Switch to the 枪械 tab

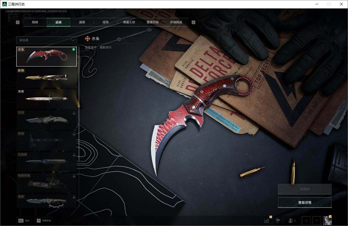point(35,22)
